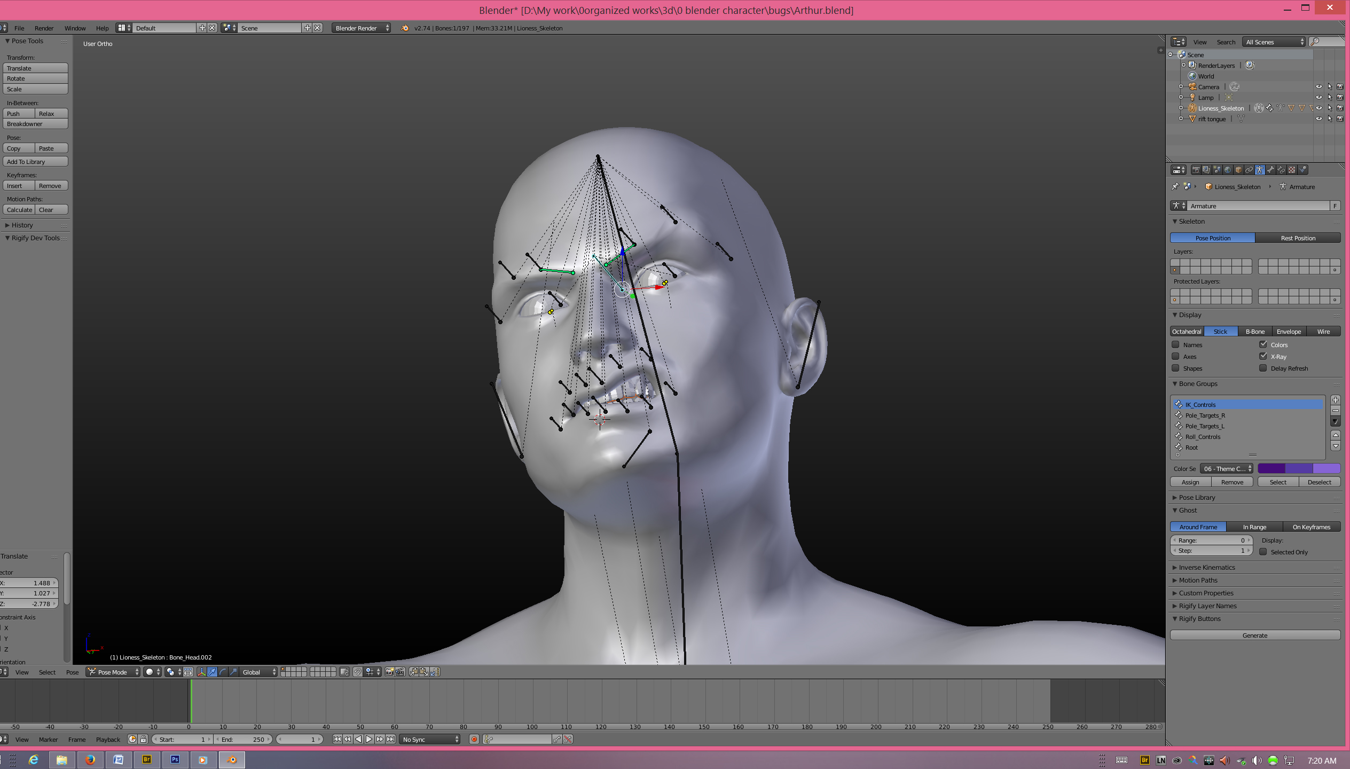Click the Rest Position button
Viewport: 1350px width, 769px height.
(1298, 238)
